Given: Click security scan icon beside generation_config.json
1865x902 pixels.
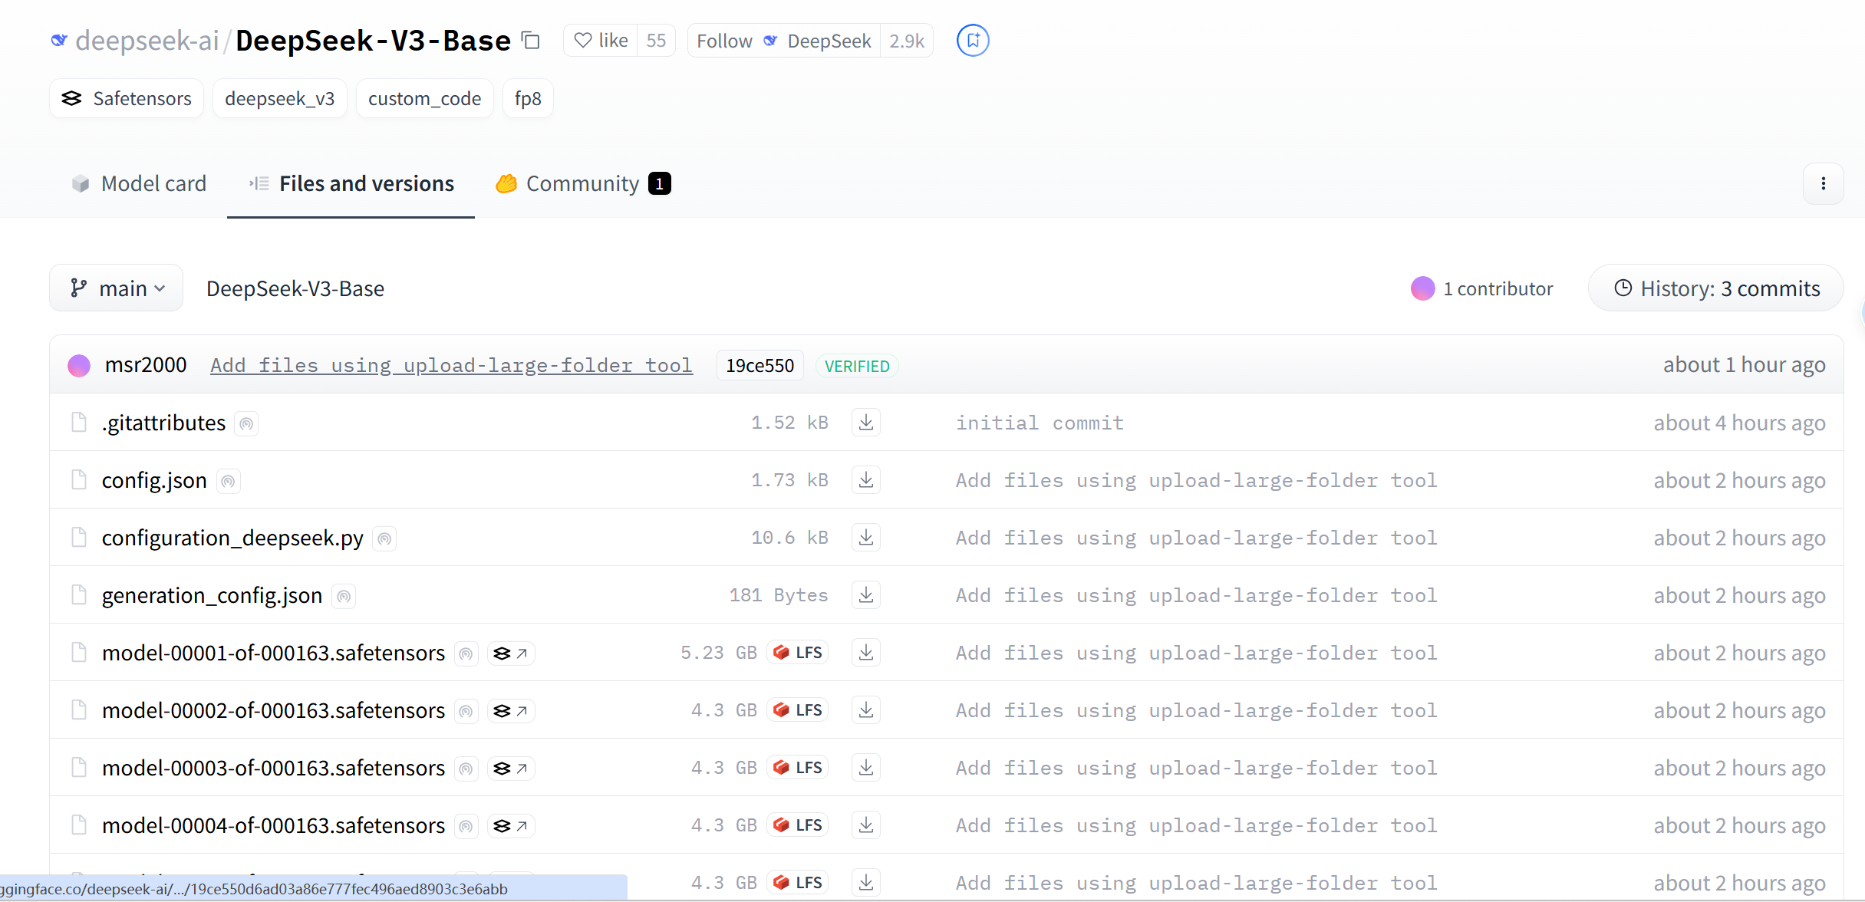Looking at the screenshot, I should pyautogui.click(x=344, y=596).
